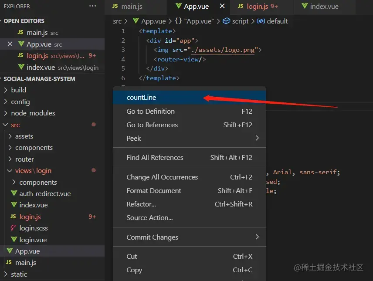Screen dimensions: 373x281
Task: Click the Vue icon of auth-redirect.vue file
Action: tap(14, 193)
